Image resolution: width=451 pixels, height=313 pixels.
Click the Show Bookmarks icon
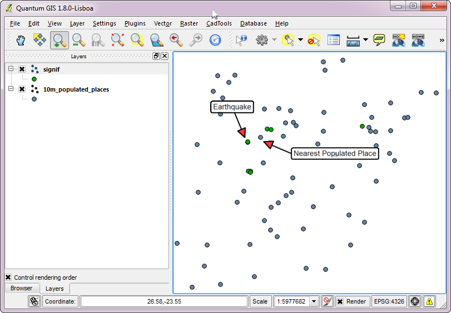(418, 40)
